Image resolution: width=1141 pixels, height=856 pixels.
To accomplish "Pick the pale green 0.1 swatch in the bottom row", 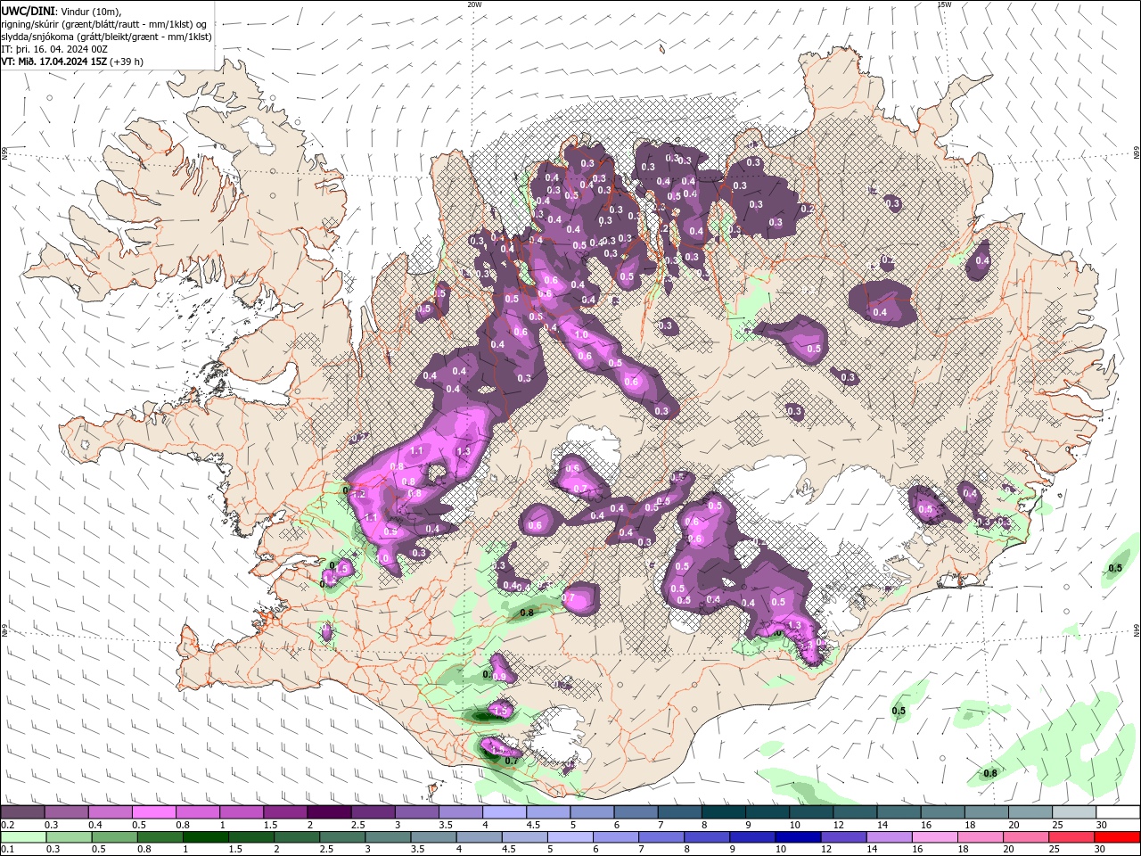I will [23, 837].
